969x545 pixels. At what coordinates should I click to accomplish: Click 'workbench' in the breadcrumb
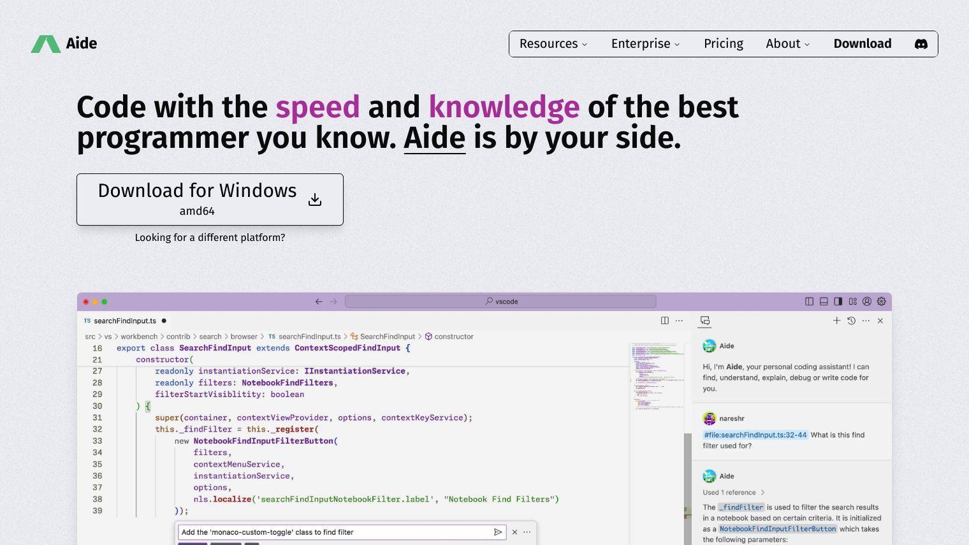(x=139, y=337)
